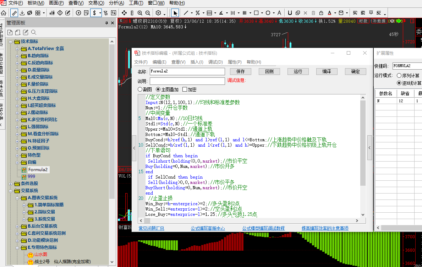Image resolution: width=422 pixels, height=267 pixels.
Task: Open the four-square layout grid icon
Action: [38, 13]
